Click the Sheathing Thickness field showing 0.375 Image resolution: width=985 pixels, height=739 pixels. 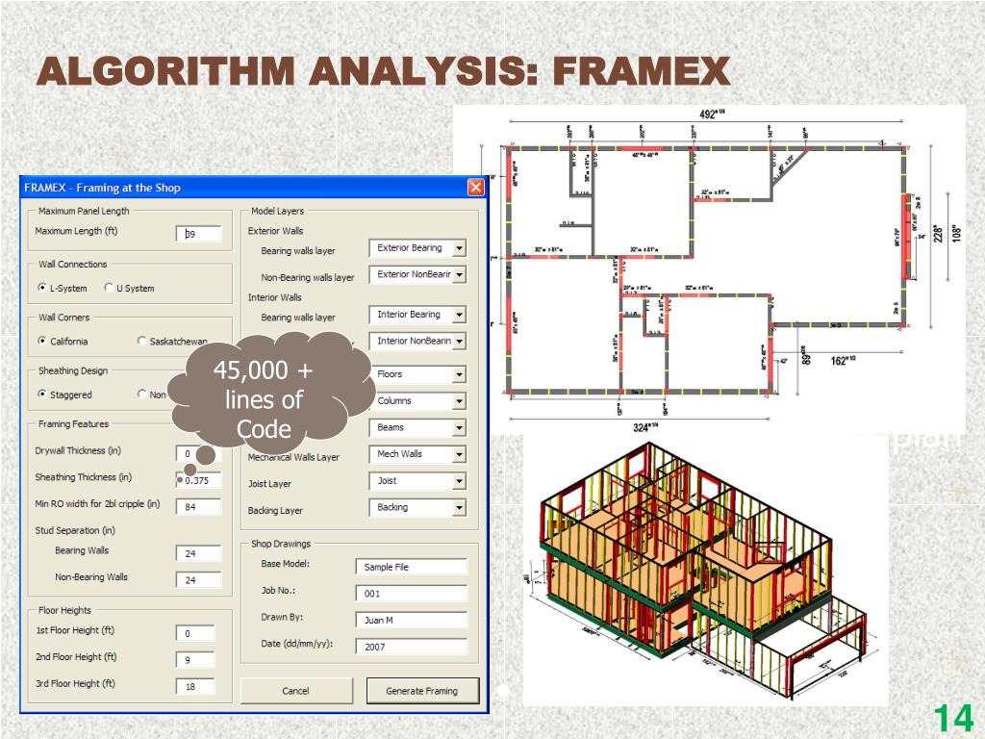click(198, 480)
